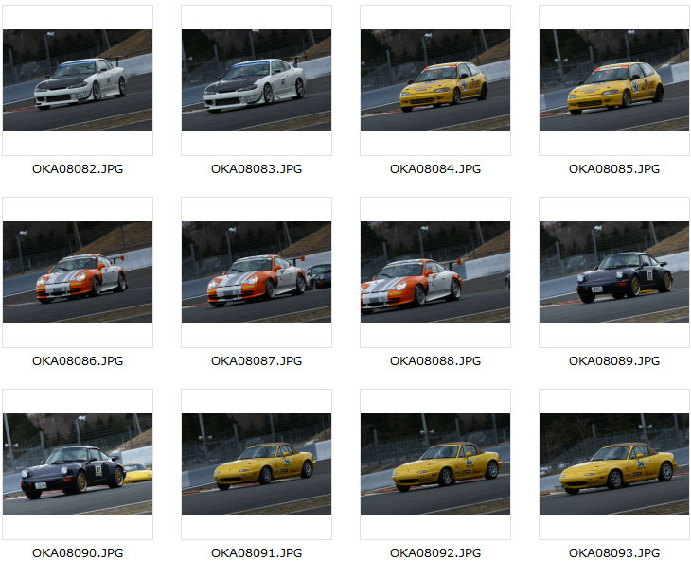Viewport: 691px width, 577px height.
Task: Click the file name OKA08092.JPG
Action: click(x=435, y=553)
